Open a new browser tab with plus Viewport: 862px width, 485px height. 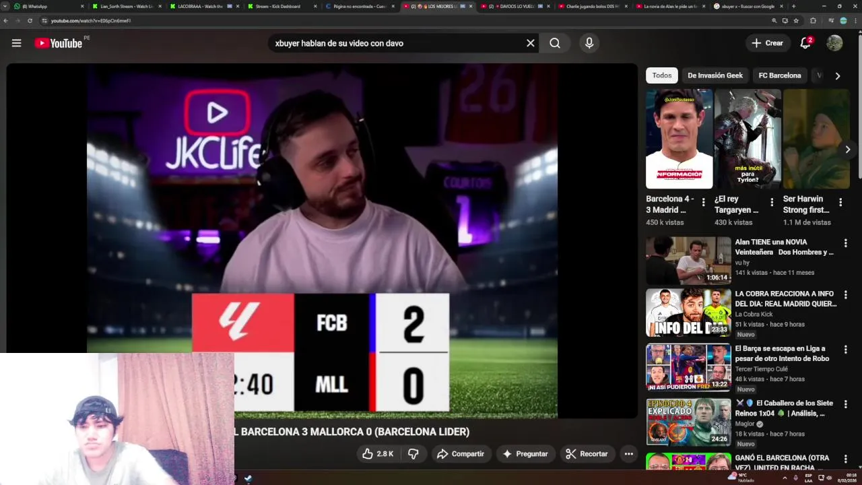click(x=793, y=6)
